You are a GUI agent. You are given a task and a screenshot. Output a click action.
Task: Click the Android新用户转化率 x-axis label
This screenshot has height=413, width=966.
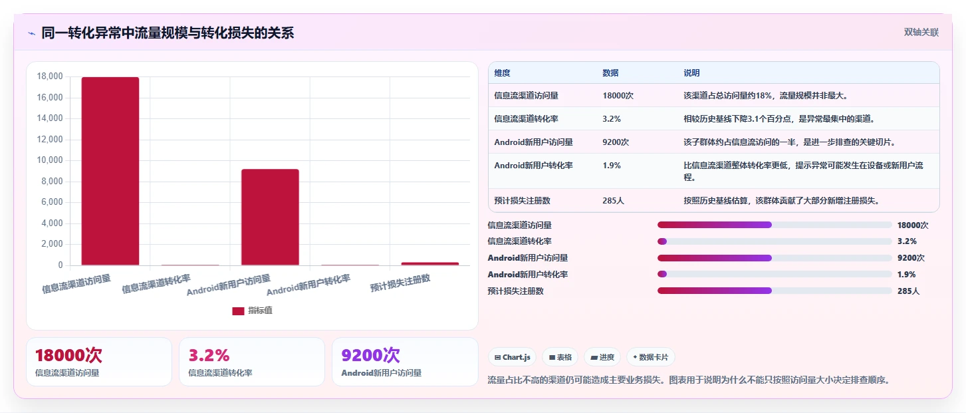tap(308, 285)
